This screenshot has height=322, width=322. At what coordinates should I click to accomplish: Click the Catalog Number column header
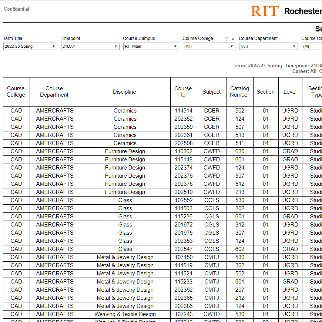[239, 92]
